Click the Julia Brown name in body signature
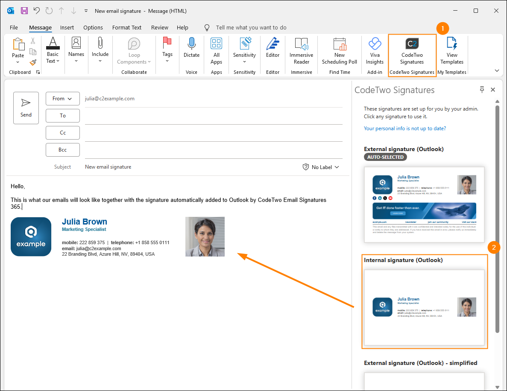The width and height of the screenshot is (507, 391). [85, 222]
